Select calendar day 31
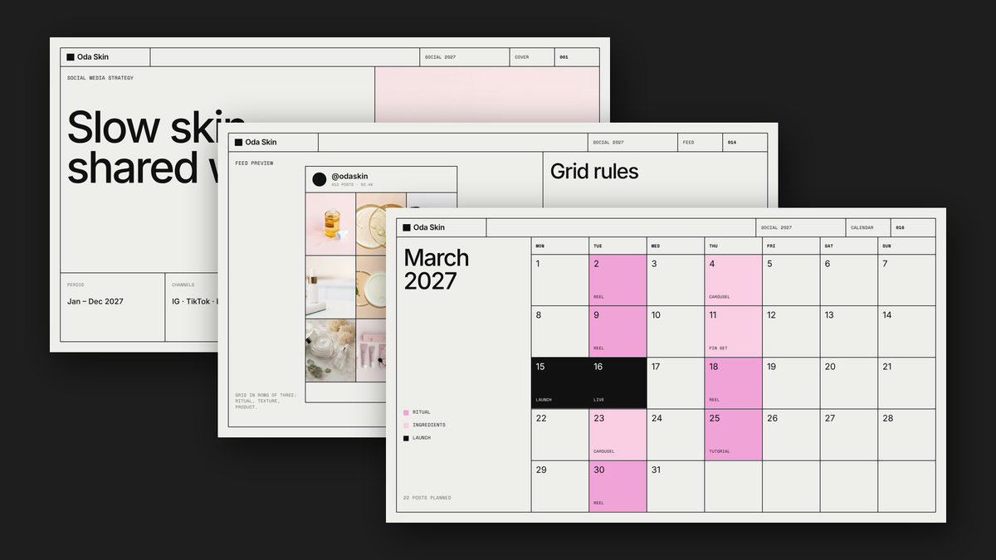Viewport: 996px width, 560px height. pos(676,486)
